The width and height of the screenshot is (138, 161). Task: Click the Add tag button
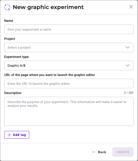17,135
